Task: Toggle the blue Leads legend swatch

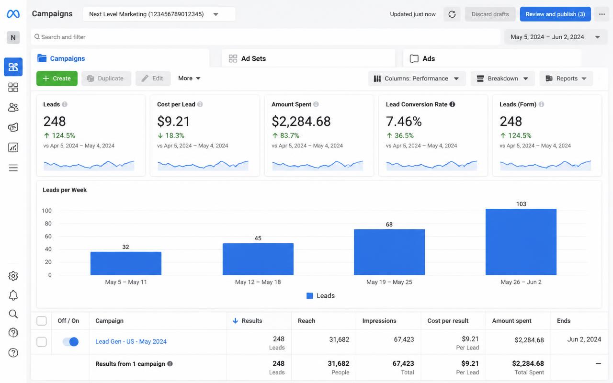Action: pos(309,296)
